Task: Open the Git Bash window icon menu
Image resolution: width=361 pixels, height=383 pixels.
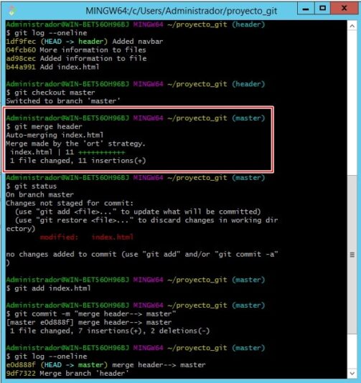Action: pyautogui.click(x=11, y=10)
